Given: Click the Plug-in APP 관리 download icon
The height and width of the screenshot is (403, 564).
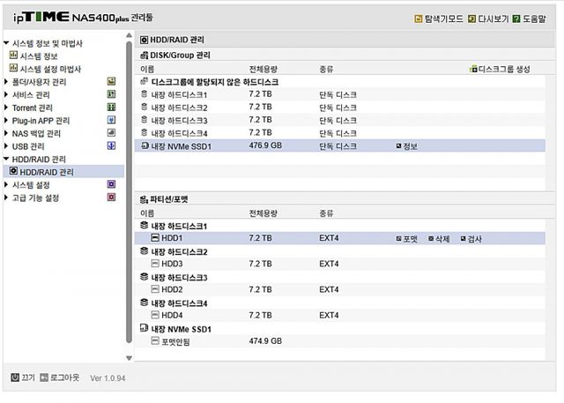Looking at the screenshot, I should 111,120.
